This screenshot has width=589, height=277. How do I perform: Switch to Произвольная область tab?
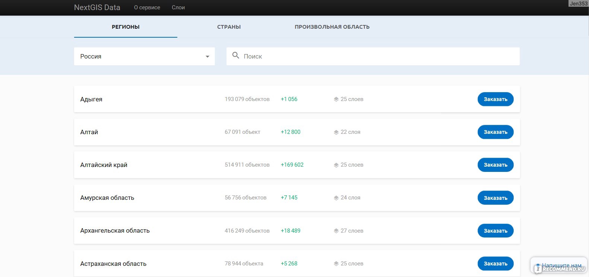[x=332, y=27]
